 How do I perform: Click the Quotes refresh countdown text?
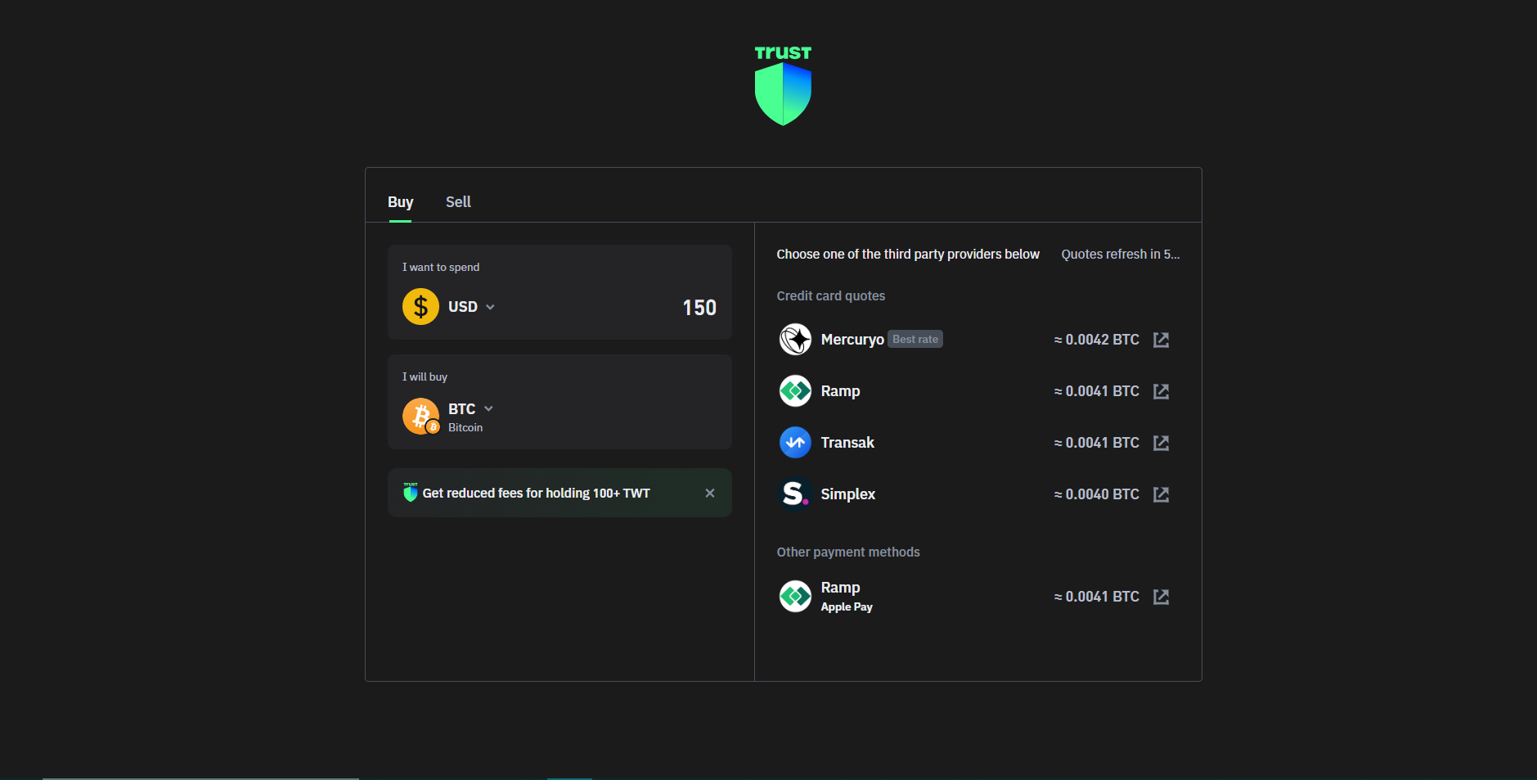pyautogui.click(x=1120, y=255)
